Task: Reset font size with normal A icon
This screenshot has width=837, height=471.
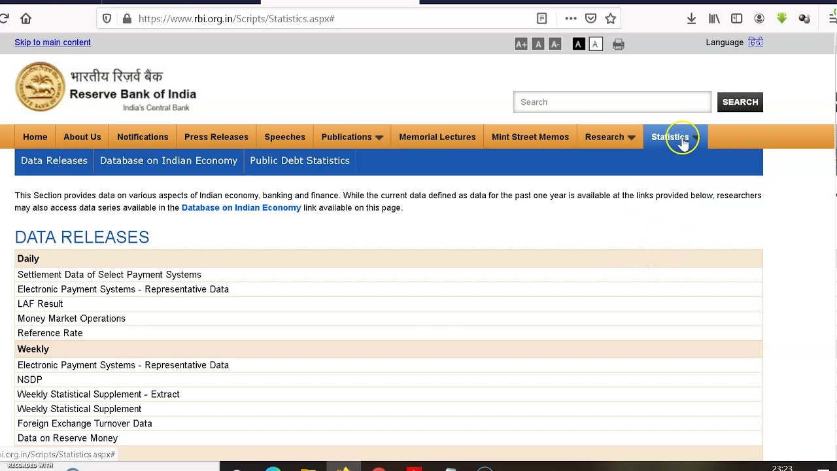Action: [x=538, y=44]
